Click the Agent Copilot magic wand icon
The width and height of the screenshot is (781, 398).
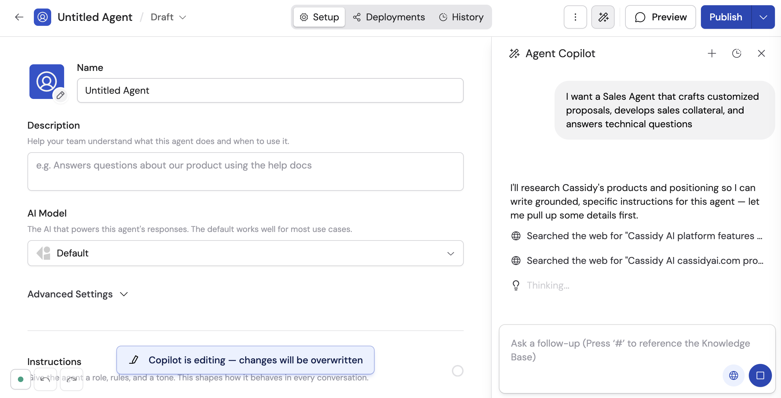pos(603,17)
